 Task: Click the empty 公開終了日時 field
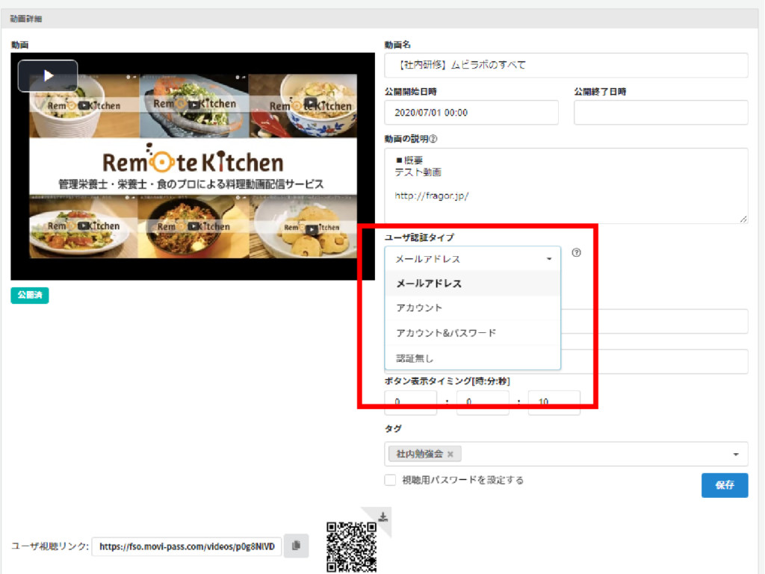click(x=660, y=112)
